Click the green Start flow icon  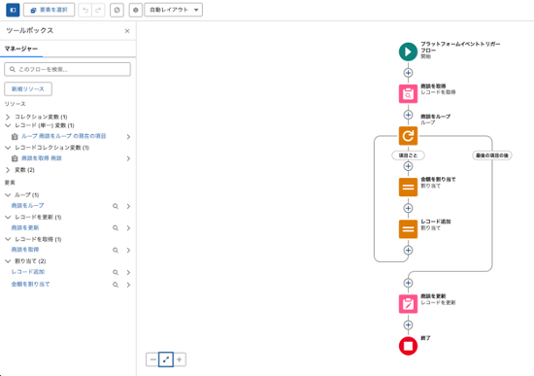click(408, 51)
